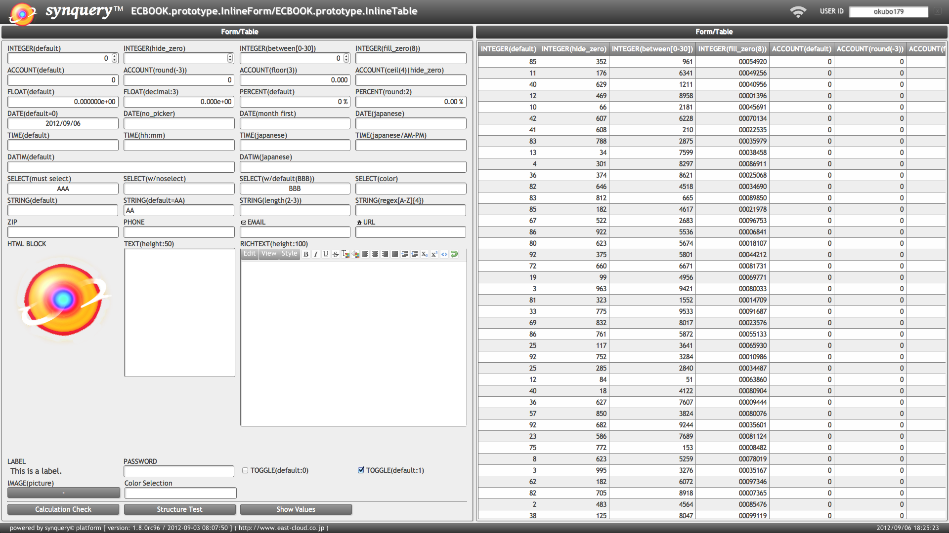Click the STRING(default=AA) field

tap(179, 210)
